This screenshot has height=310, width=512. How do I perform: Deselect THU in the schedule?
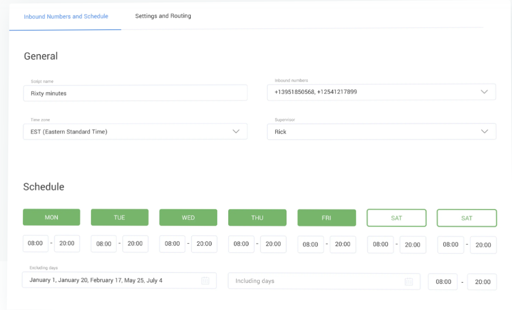coord(257,218)
